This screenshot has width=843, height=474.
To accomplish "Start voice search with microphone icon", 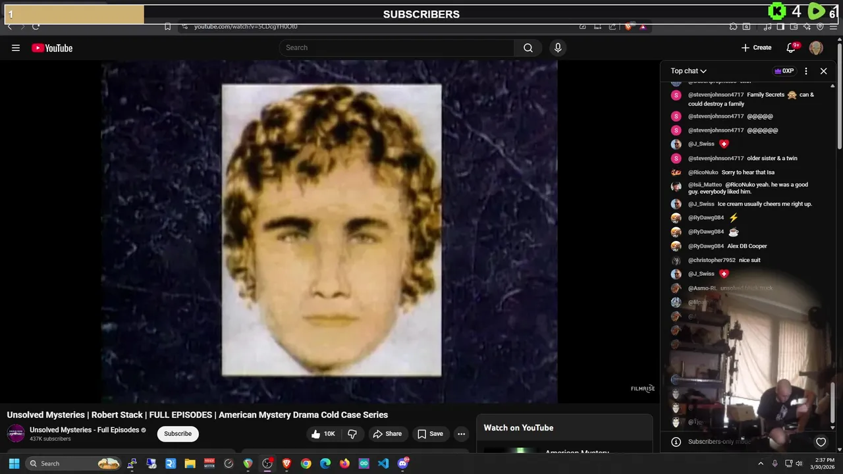I will pos(558,47).
